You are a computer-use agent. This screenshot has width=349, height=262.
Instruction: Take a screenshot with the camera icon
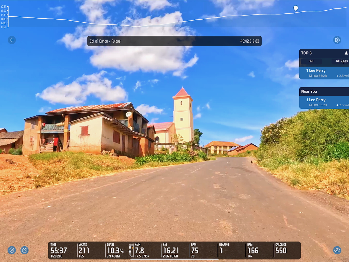coord(25,250)
